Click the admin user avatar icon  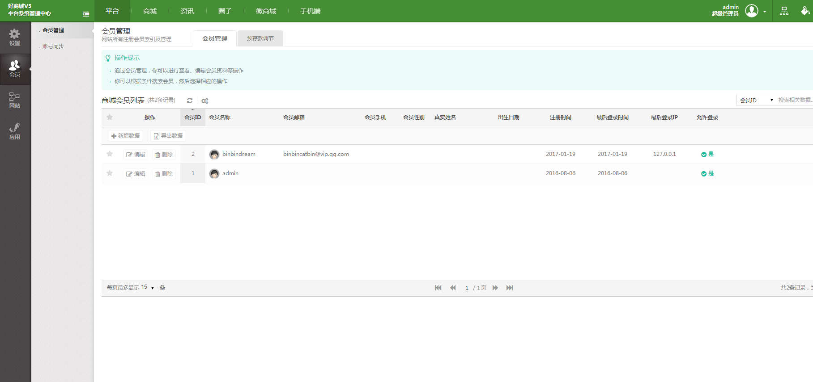coord(752,11)
